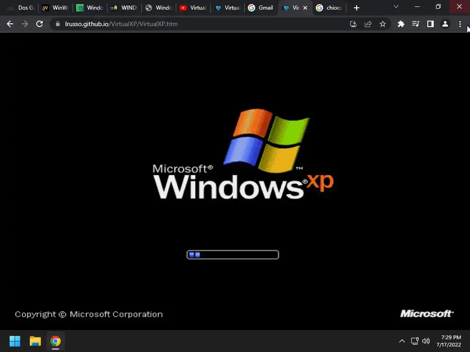Switch to the globe-icon Windo tab
Viewport: 470px width, 352px height.
pyautogui.click(x=159, y=8)
